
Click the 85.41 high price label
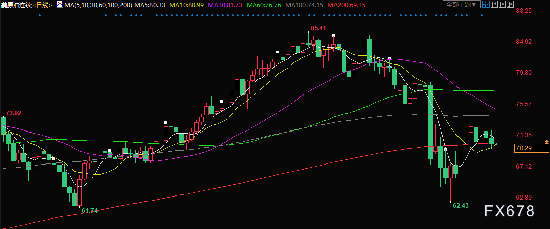click(x=319, y=28)
